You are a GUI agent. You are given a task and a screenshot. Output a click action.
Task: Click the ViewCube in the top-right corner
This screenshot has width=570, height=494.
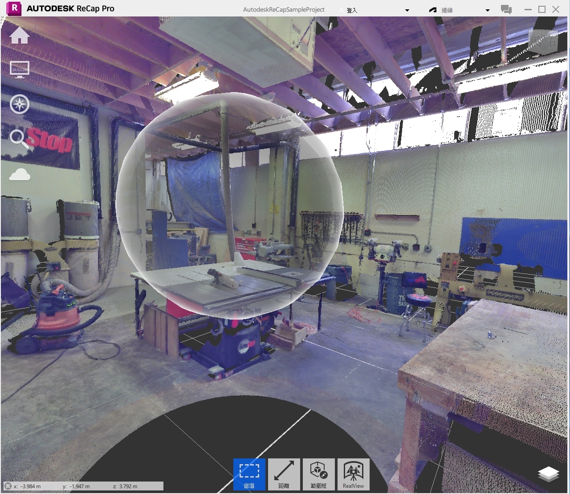(x=542, y=41)
